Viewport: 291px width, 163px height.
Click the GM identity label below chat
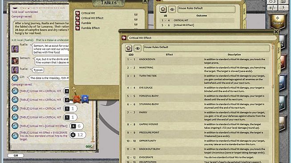pyautogui.click(x=16, y=155)
